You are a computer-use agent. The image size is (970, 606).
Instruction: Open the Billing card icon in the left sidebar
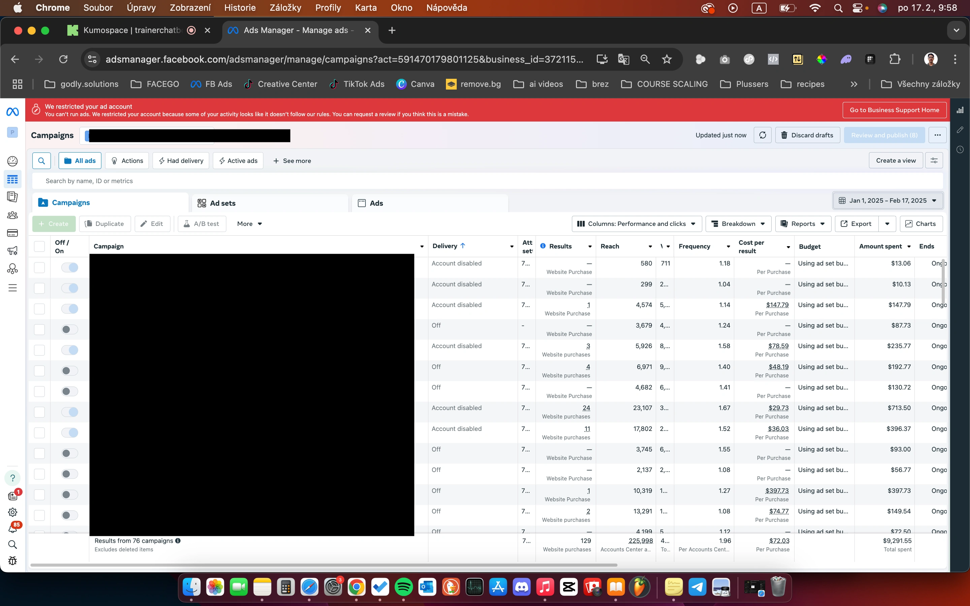(x=12, y=233)
